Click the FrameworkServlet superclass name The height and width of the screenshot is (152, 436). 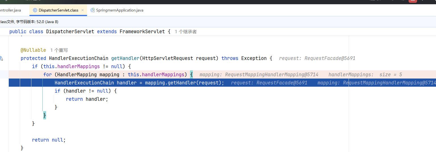click(x=142, y=32)
